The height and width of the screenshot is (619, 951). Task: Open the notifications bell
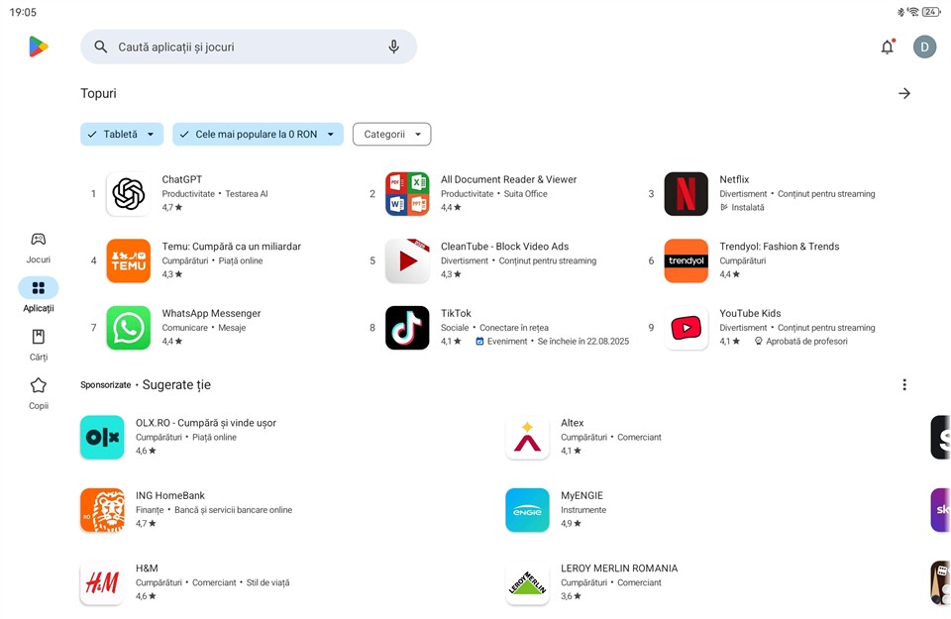pyautogui.click(x=887, y=47)
